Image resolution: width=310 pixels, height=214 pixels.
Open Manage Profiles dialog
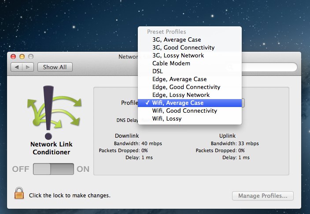(263, 196)
